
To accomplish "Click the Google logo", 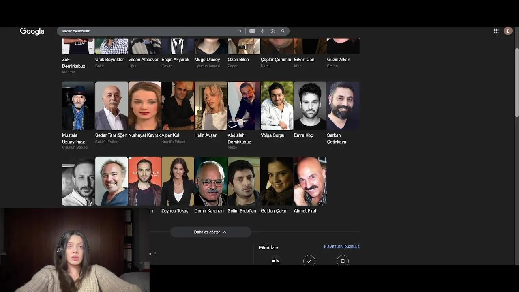I will 32,31.
